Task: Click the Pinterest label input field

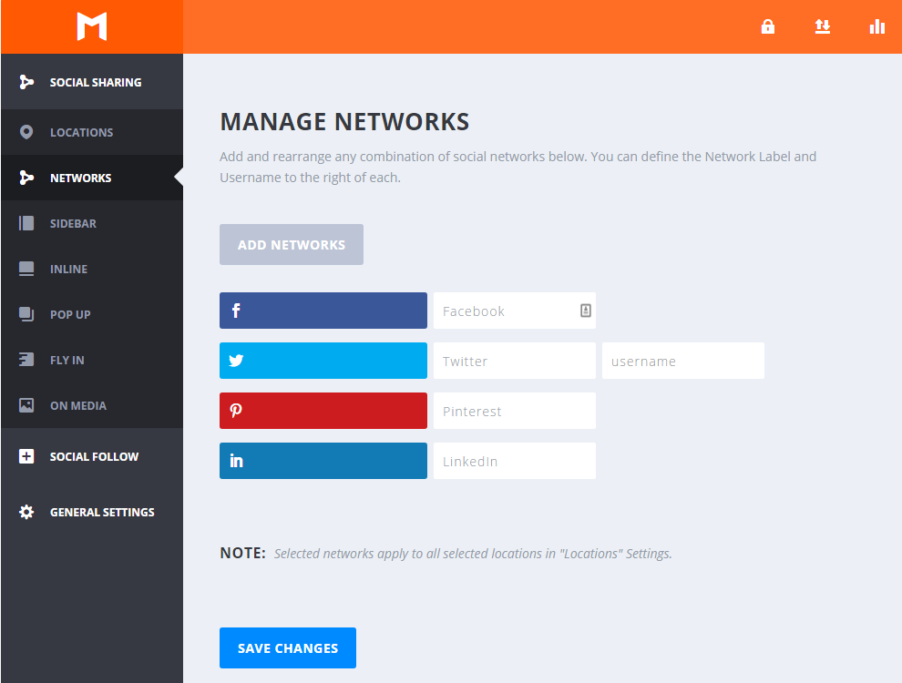Action: (514, 411)
